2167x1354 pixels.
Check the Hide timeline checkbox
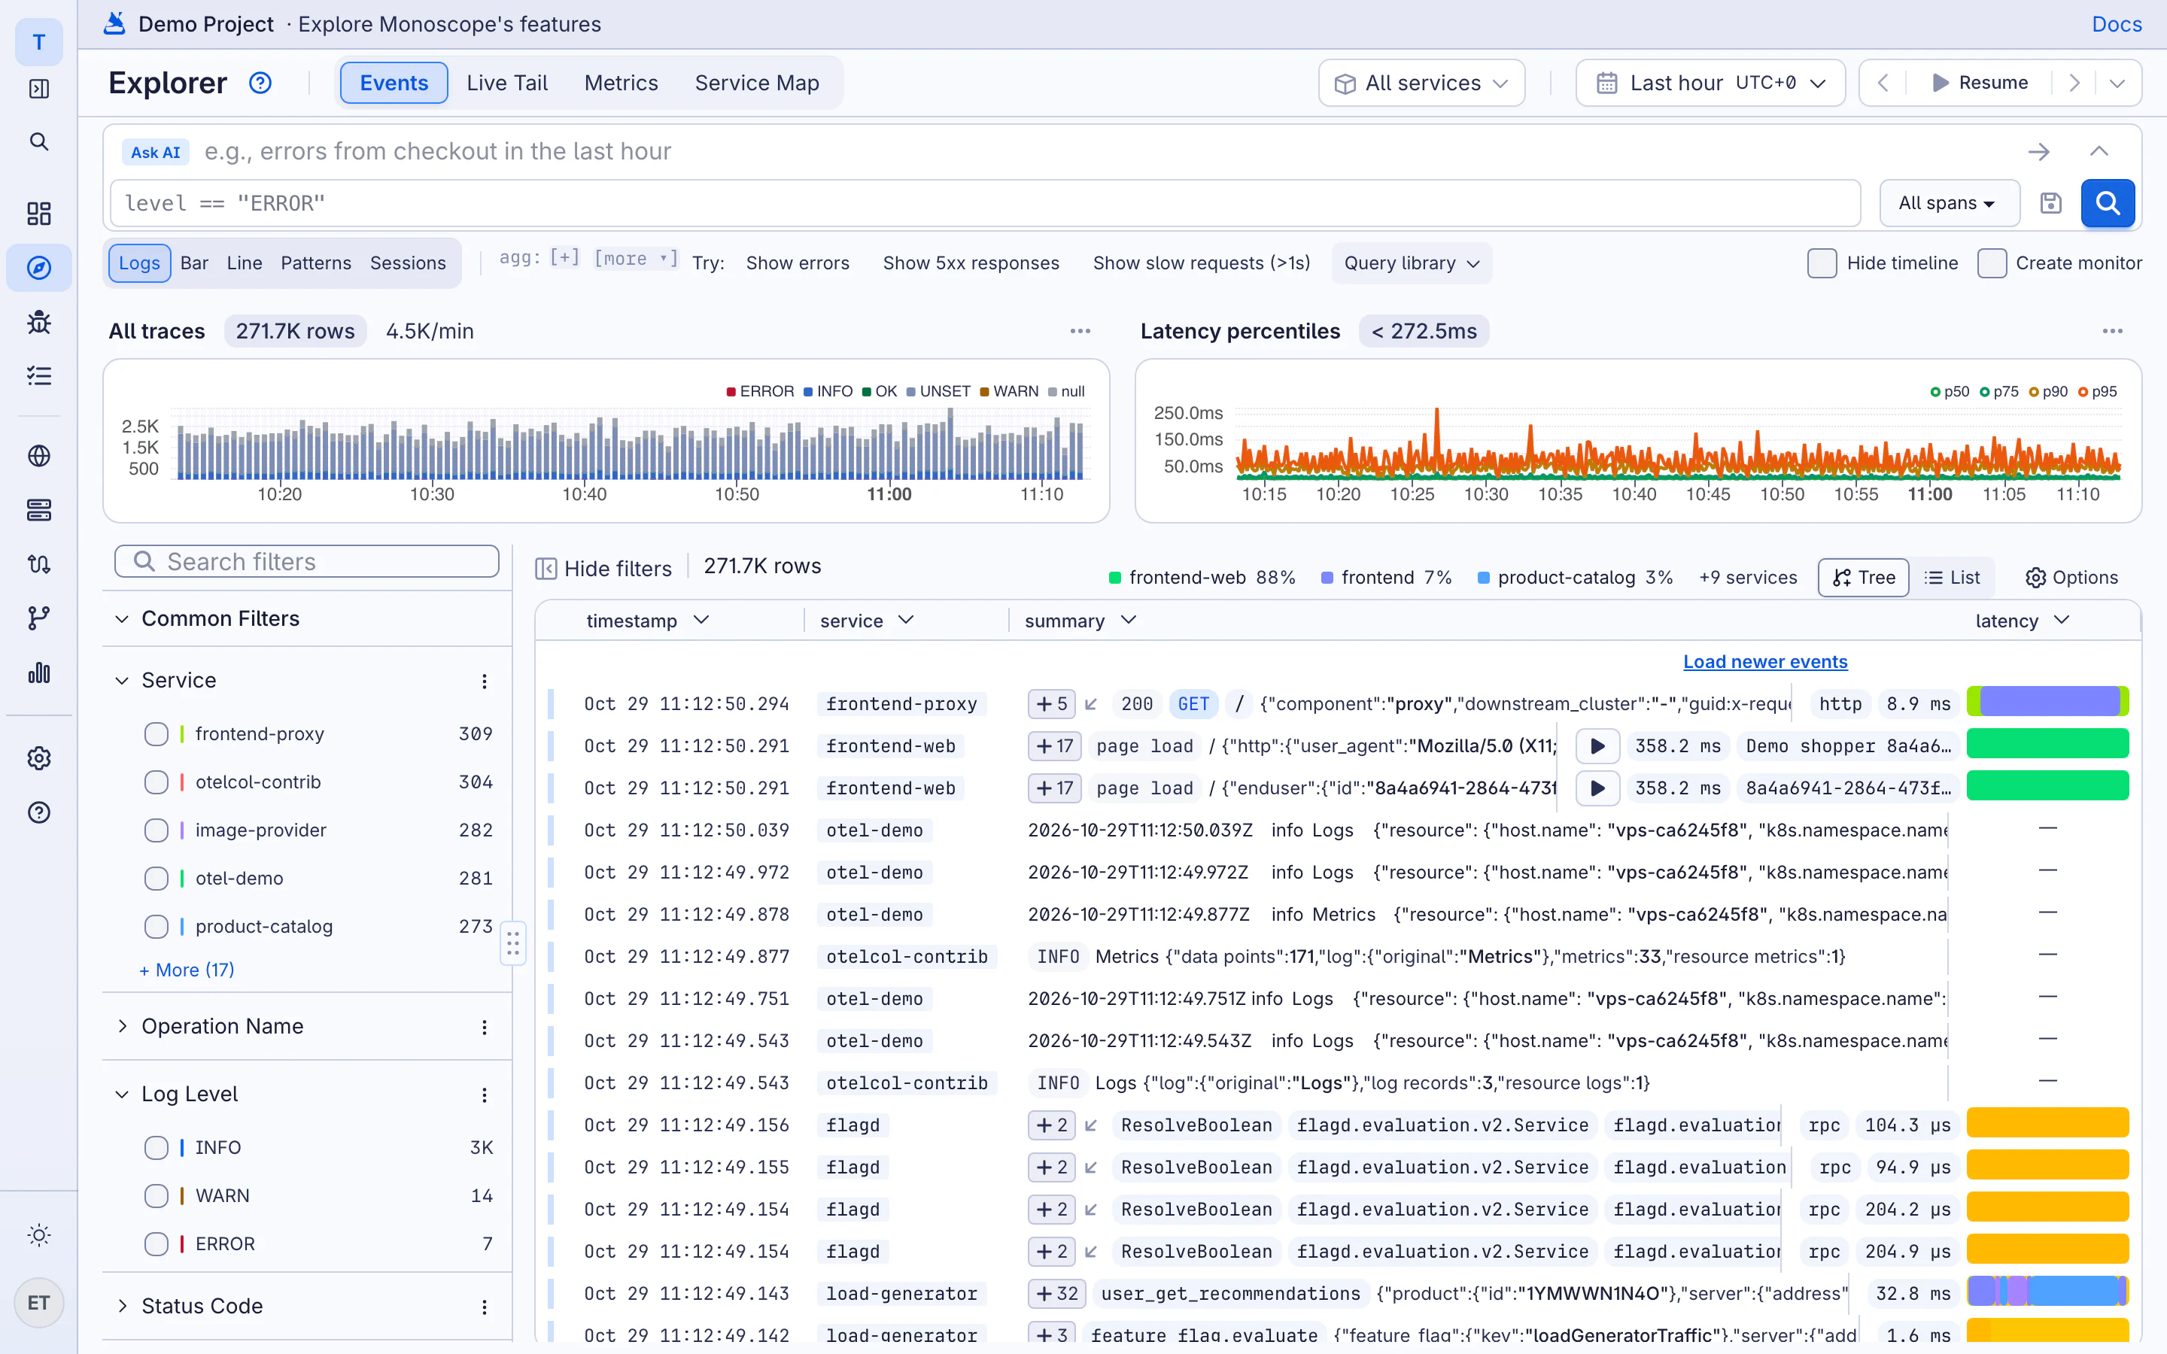coord(1822,263)
